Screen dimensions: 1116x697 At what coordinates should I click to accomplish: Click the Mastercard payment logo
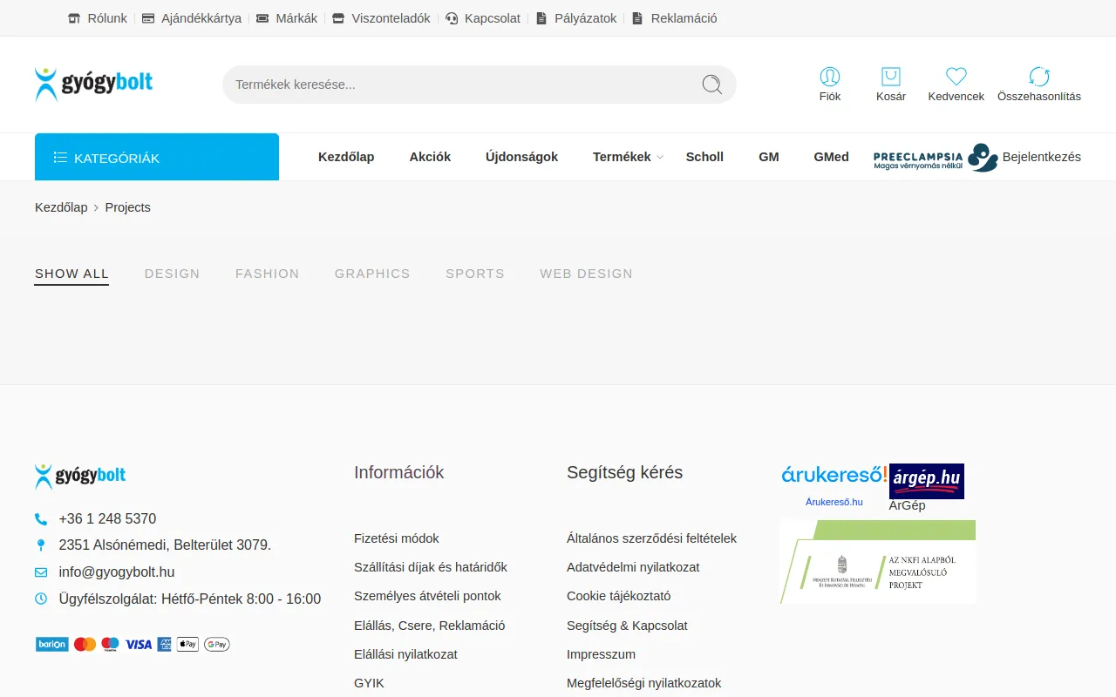click(x=85, y=645)
